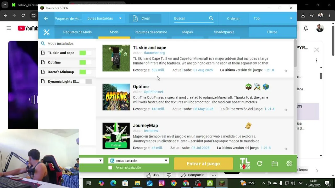Open the wrench tools icon

pyautogui.click(x=46, y=32)
